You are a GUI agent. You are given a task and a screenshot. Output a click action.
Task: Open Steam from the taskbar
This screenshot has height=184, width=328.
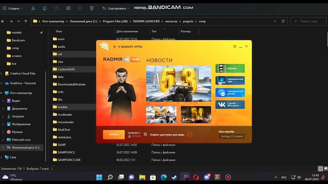175,177
